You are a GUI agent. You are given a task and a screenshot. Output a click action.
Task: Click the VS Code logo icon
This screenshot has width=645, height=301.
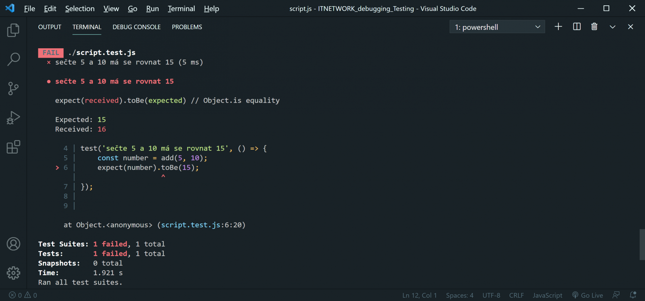[10, 8]
